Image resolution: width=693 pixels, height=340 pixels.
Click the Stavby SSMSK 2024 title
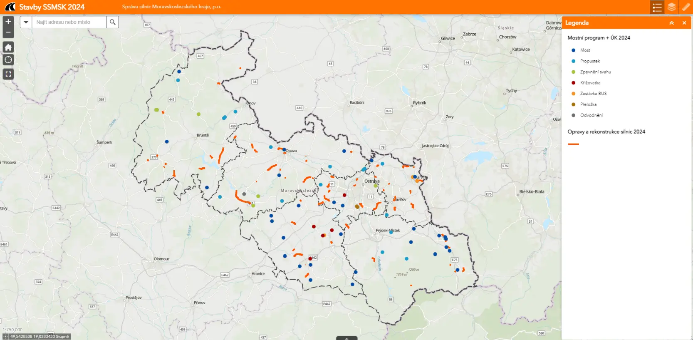[x=52, y=7]
